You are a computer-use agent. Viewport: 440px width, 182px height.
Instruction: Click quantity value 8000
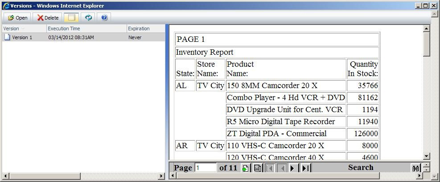pos(370,146)
